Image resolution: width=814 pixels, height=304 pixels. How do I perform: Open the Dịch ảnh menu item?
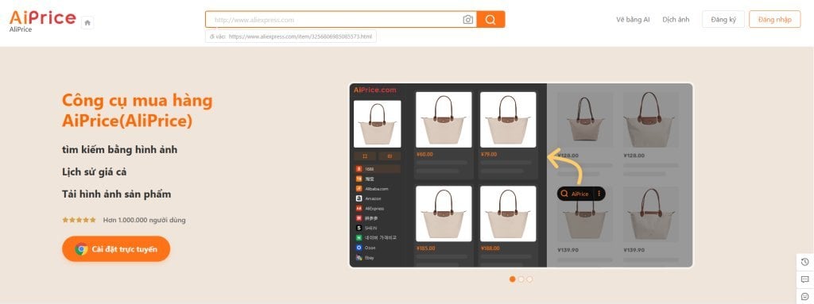[x=676, y=20]
